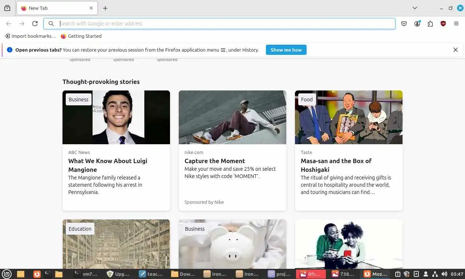Switch to the proj... text document window
The width and height of the screenshot is (465, 279).
click(x=280, y=274)
